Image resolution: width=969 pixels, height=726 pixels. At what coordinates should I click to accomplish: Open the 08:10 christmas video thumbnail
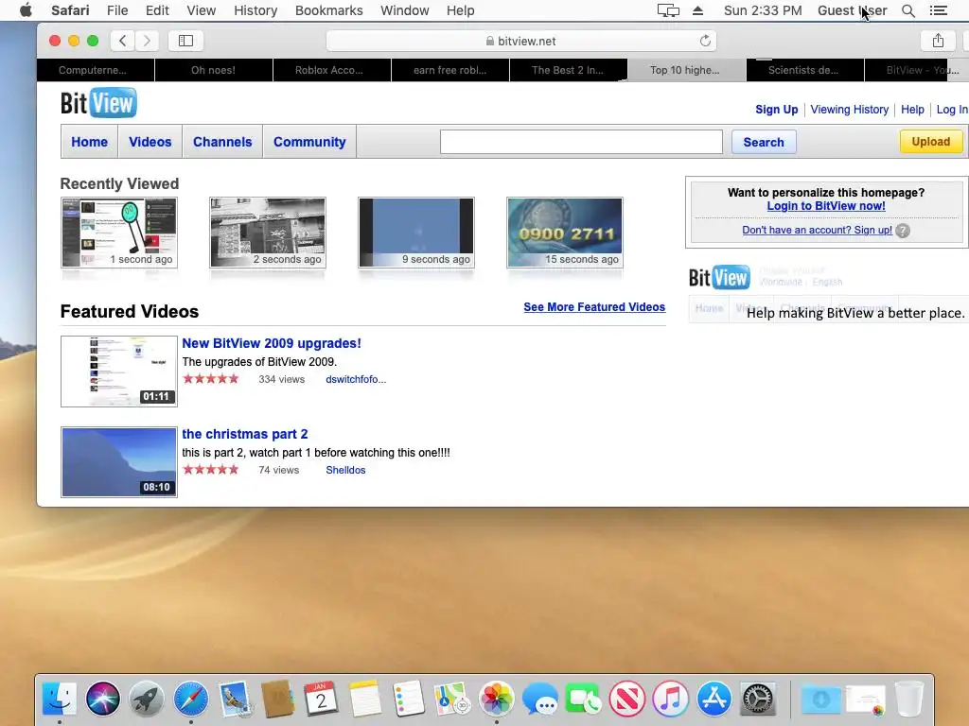(119, 461)
